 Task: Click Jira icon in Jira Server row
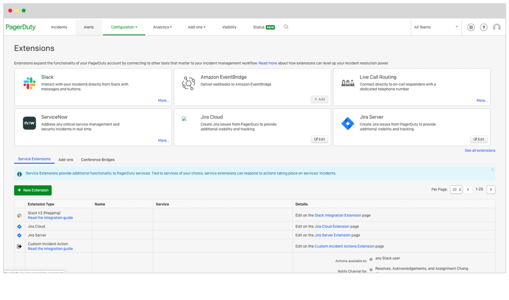tap(19, 235)
